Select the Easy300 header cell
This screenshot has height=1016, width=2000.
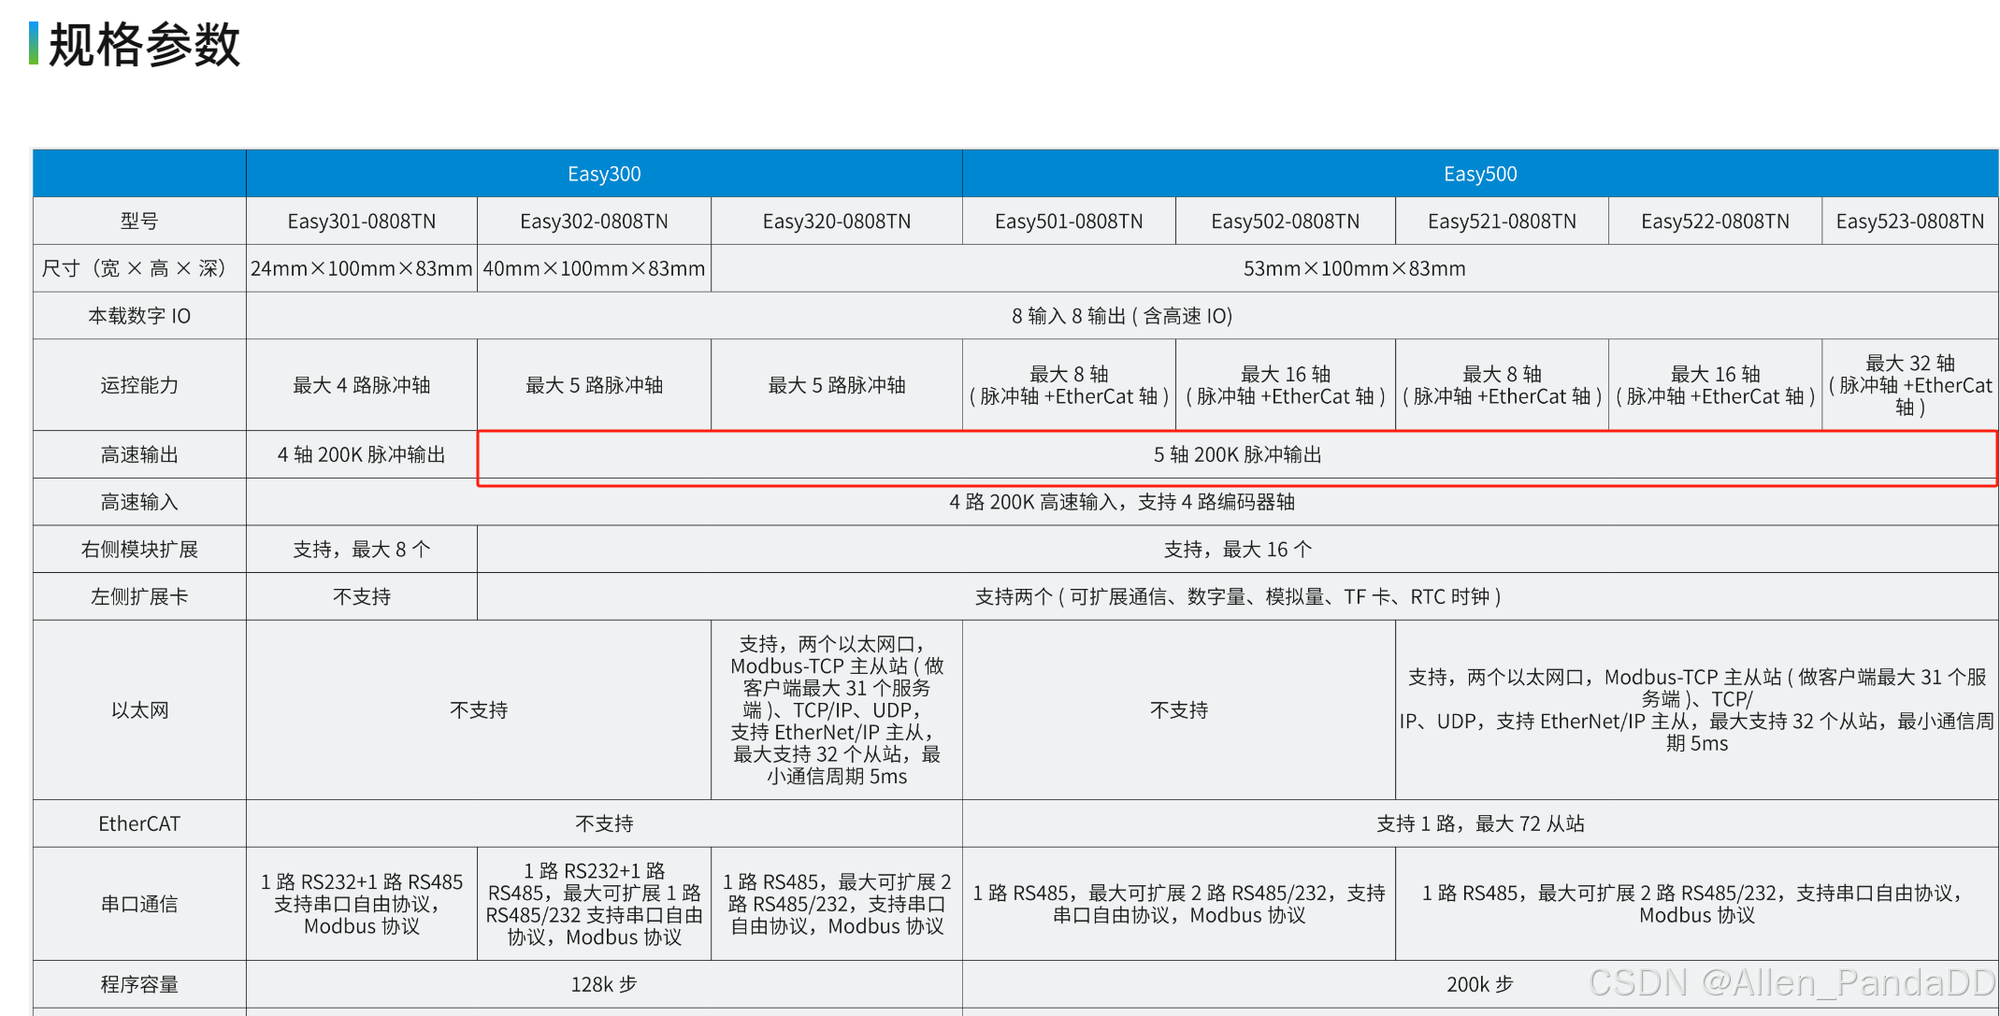pyautogui.click(x=604, y=174)
